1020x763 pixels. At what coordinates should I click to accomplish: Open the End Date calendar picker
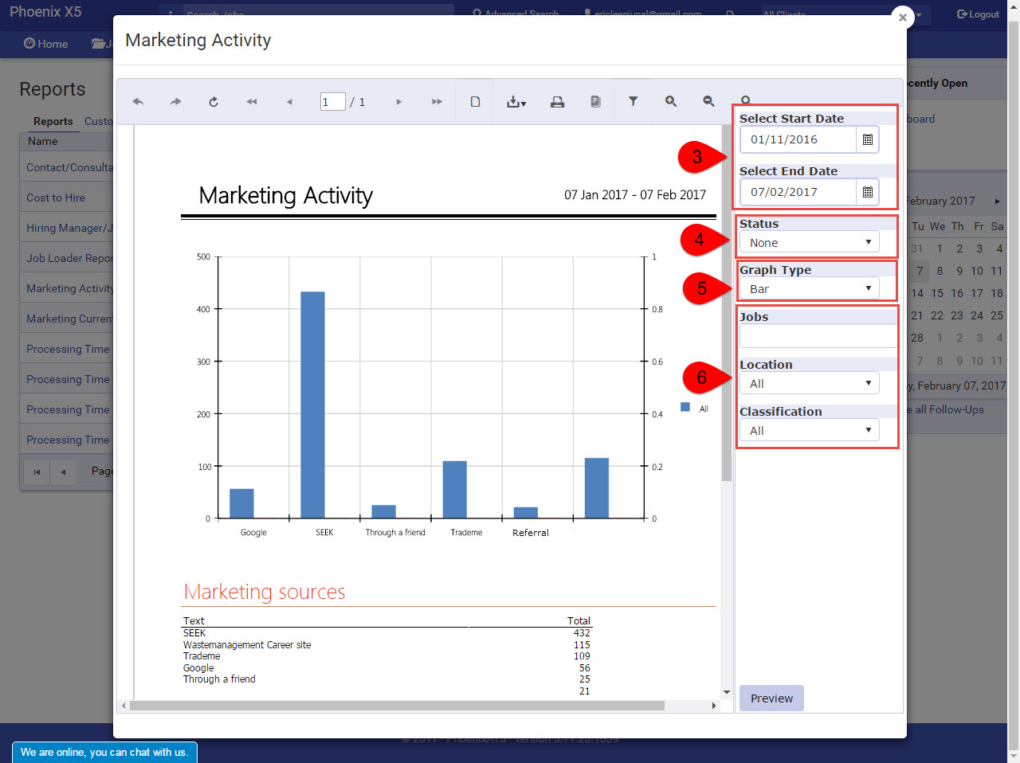868,192
